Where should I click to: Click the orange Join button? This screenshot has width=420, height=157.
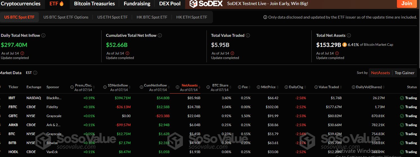407,4
